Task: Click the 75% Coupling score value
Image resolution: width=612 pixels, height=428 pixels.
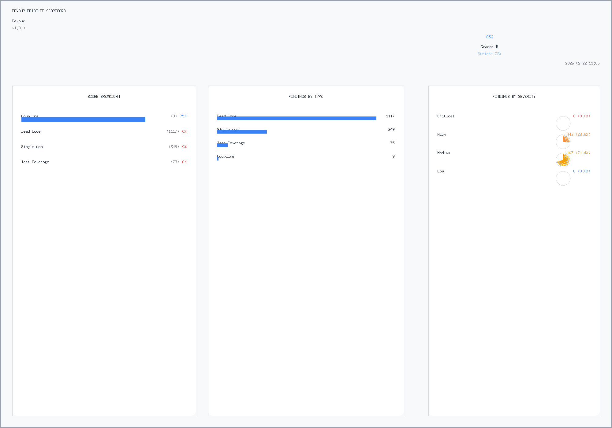Action: pyautogui.click(x=183, y=116)
